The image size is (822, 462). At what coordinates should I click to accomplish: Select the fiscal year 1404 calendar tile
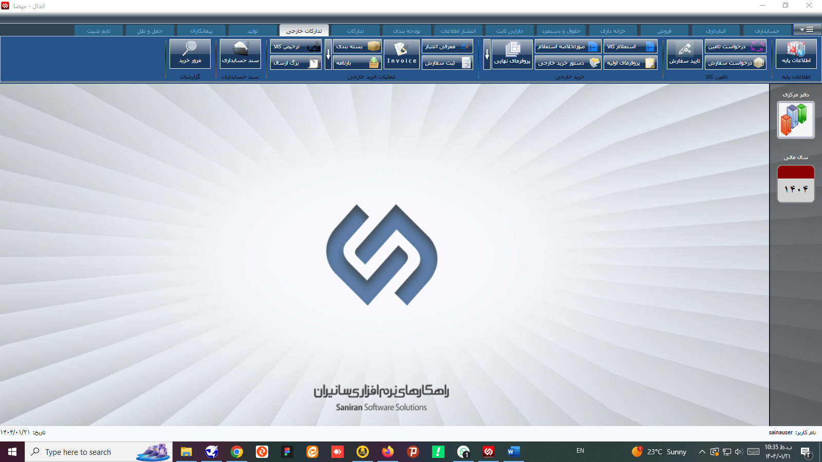[x=795, y=184]
